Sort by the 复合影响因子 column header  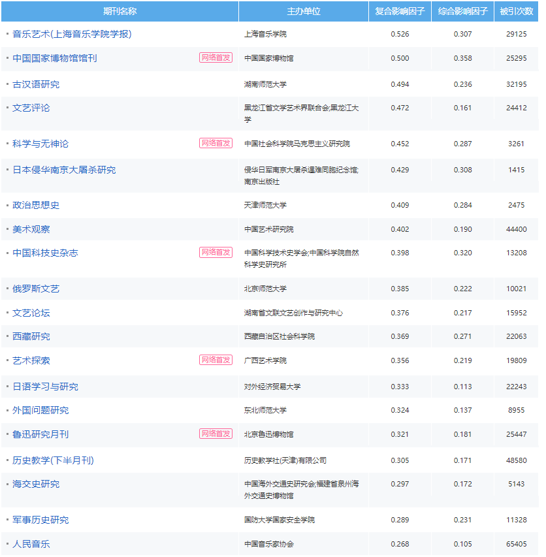pos(398,10)
